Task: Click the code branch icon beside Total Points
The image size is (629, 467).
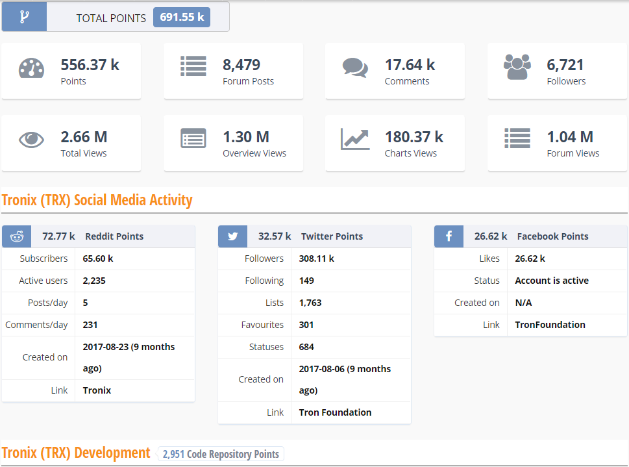Action: pyautogui.click(x=25, y=17)
